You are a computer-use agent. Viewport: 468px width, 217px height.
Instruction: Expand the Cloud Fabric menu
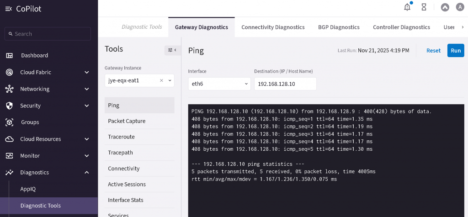coord(87,72)
